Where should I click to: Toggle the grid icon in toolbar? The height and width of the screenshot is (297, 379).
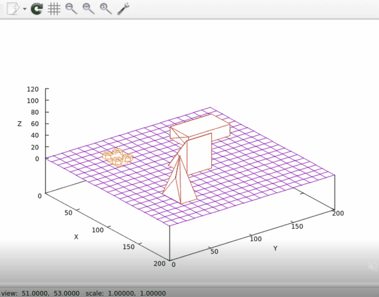click(54, 9)
